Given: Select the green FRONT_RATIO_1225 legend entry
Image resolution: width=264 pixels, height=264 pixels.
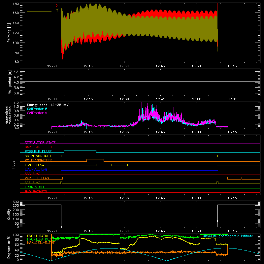Looking at the screenshot, I should [x=43, y=239].
